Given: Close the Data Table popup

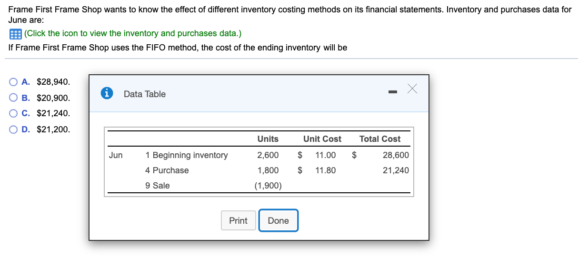Looking at the screenshot, I should point(412,89).
